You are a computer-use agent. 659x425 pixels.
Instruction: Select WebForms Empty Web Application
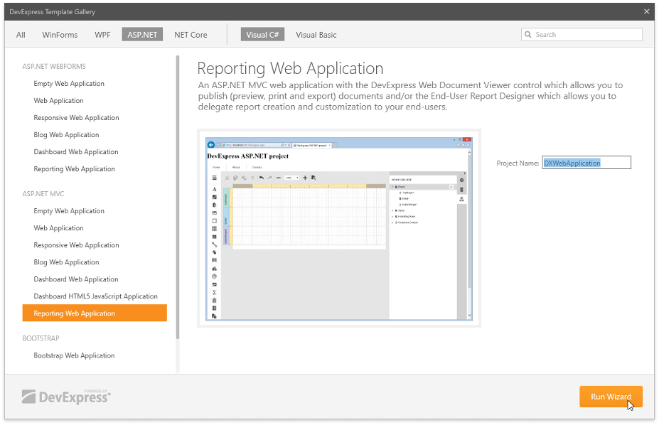point(69,84)
